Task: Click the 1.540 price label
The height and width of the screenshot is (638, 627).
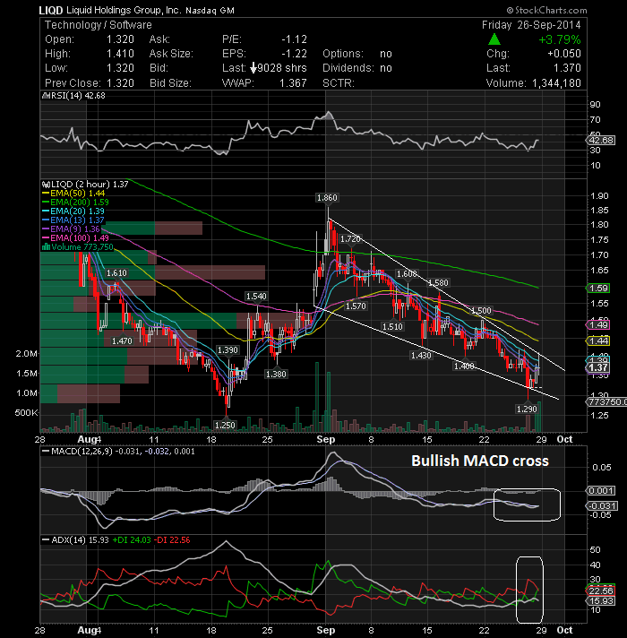Action: tap(256, 297)
